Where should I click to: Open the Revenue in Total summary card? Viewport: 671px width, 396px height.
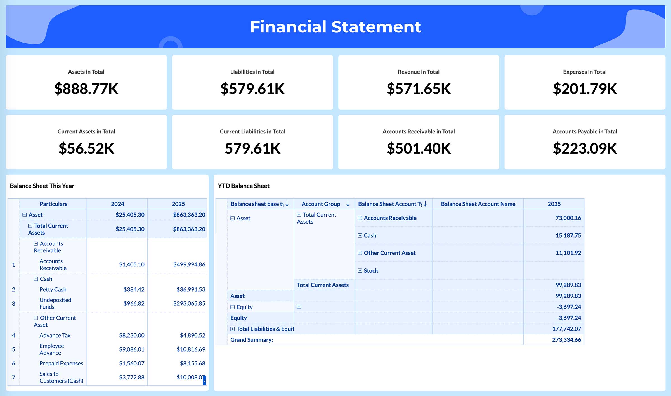click(419, 83)
